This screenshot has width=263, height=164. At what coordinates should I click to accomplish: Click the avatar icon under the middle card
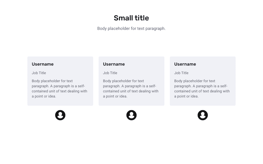[x=131, y=115]
